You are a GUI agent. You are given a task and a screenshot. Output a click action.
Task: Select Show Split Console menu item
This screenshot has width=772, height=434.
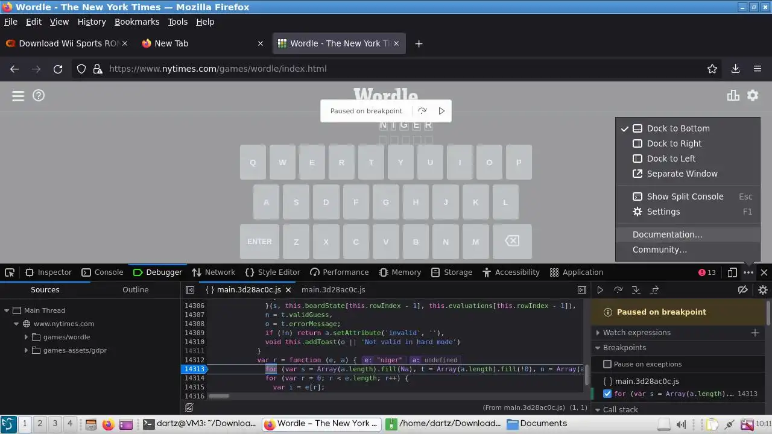point(688,197)
